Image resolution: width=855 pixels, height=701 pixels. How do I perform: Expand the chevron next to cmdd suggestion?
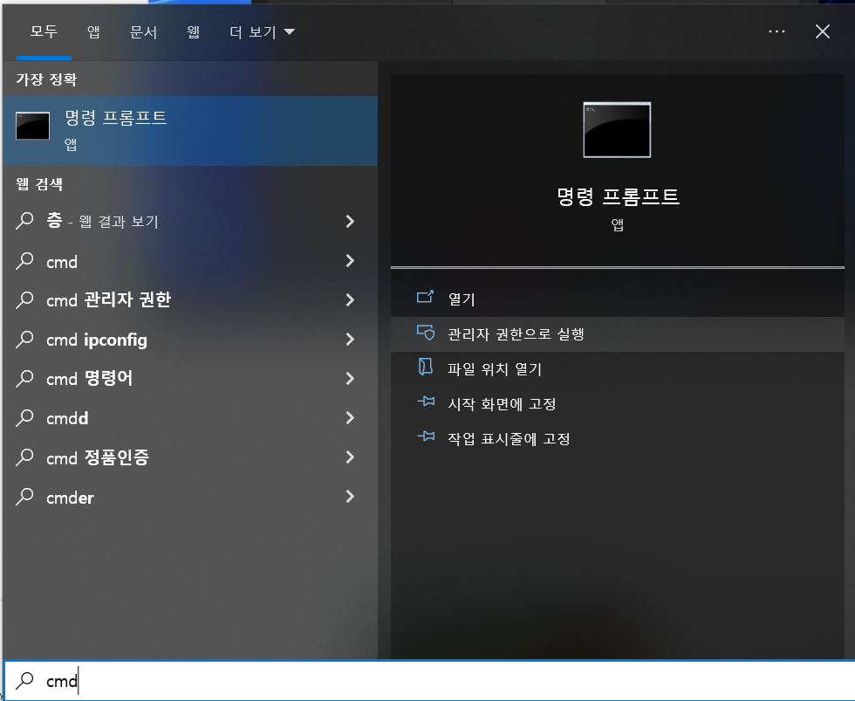[x=350, y=418]
